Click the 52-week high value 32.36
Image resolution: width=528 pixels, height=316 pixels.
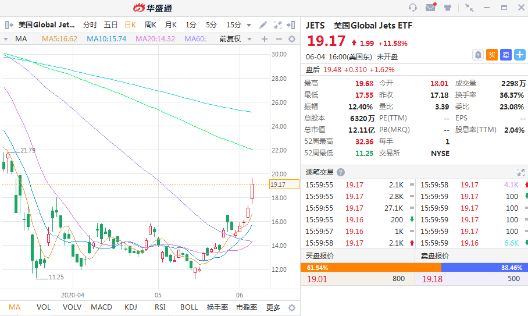point(365,142)
